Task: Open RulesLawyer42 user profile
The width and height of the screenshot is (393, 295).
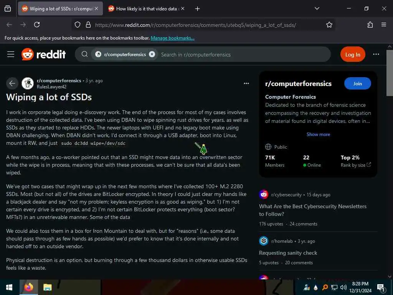Action: pyautogui.click(x=52, y=87)
